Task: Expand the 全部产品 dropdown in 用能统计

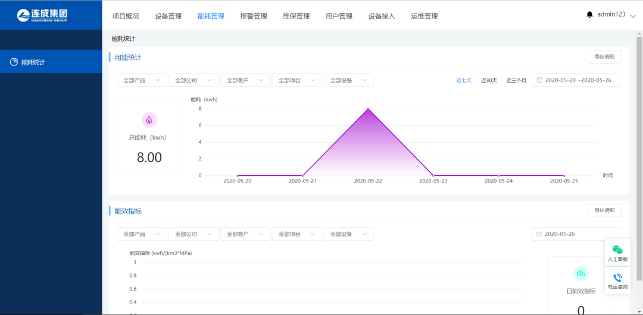Action: 142,80
